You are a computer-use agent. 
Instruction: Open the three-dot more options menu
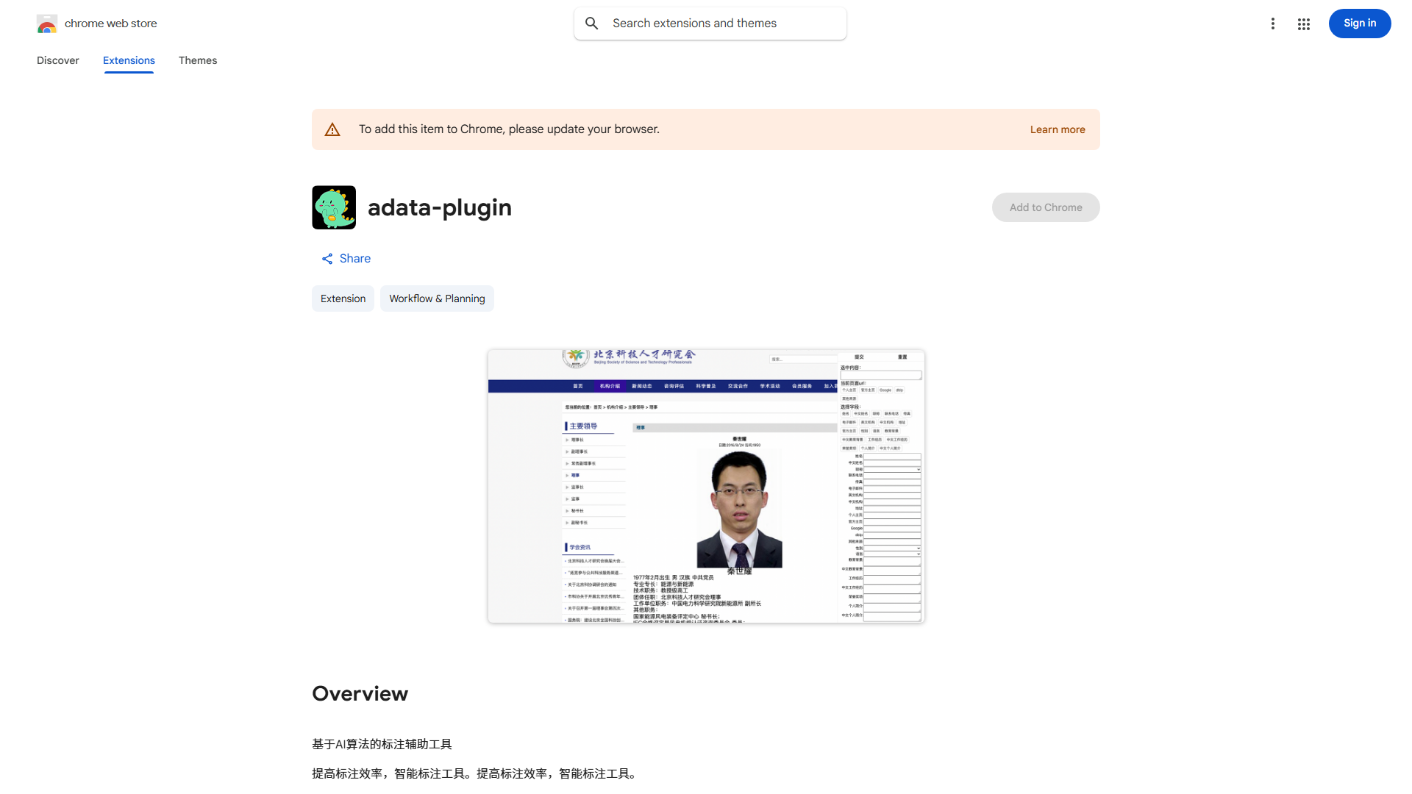tap(1272, 24)
